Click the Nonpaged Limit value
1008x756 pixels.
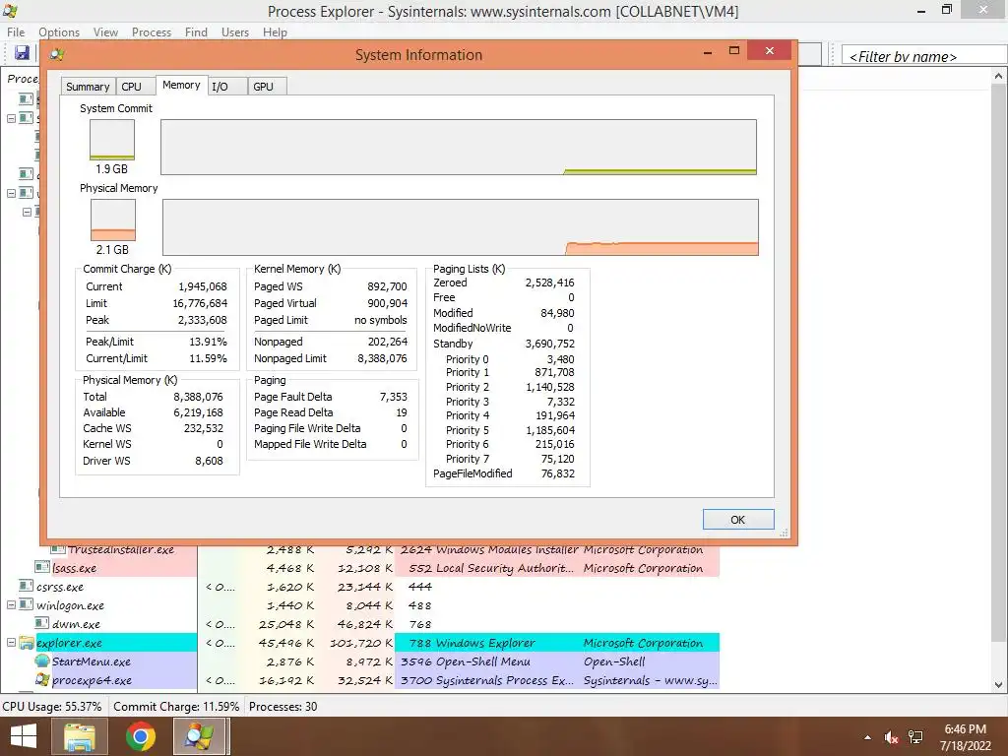pos(382,358)
